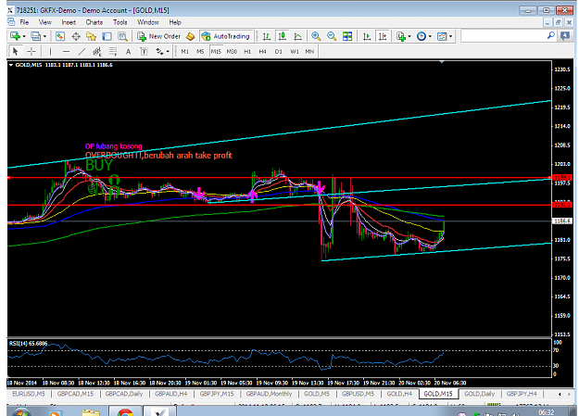579x416 pixels.
Task: Select the M15 timeframe button
Action: click(x=216, y=51)
